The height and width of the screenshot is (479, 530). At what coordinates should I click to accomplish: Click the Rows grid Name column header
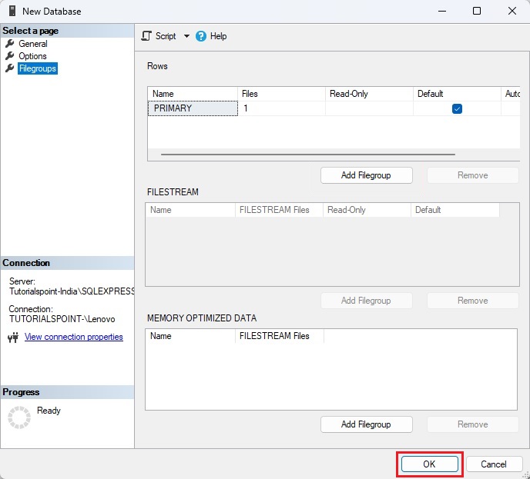[x=193, y=94]
